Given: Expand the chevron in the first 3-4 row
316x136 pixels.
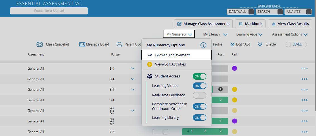Looking at the screenshot, I should click(132, 68).
